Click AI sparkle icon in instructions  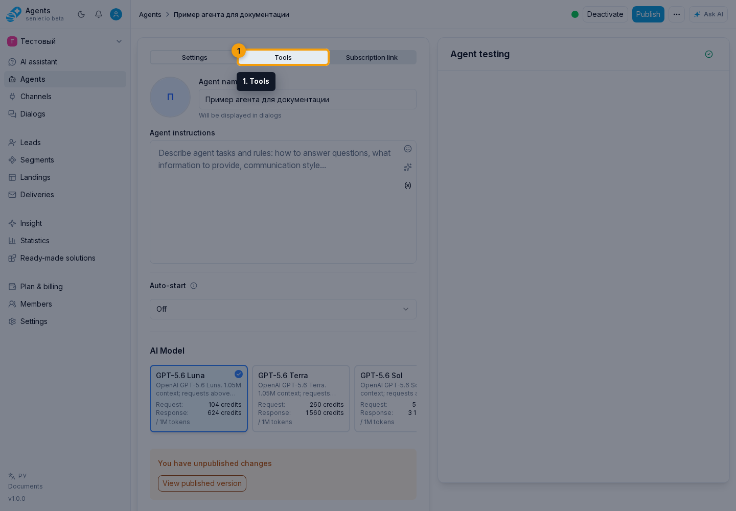click(408, 167)
